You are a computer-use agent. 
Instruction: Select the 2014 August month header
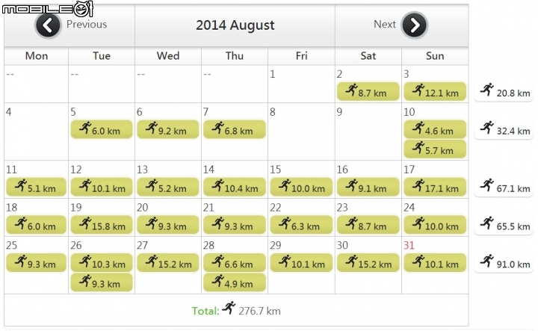click(235, 25)
